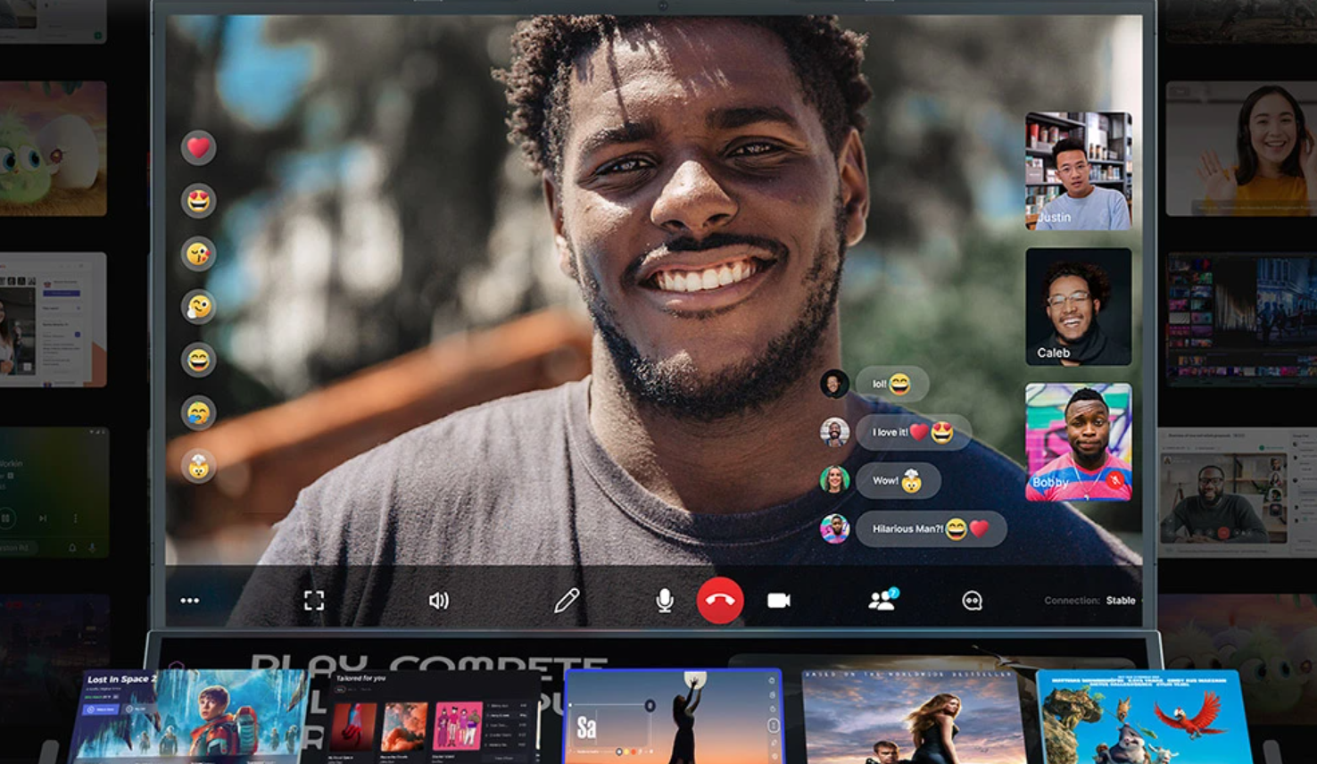
Task: Click the pause control in left music player
Action: click(5, 518)
